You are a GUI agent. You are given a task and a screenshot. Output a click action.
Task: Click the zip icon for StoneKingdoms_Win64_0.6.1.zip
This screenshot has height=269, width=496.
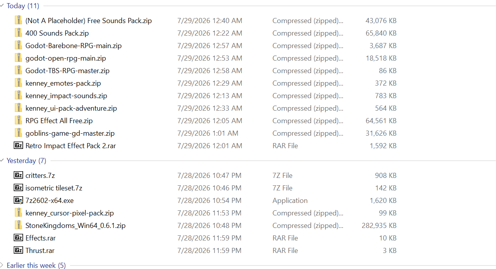pos(18,225)
